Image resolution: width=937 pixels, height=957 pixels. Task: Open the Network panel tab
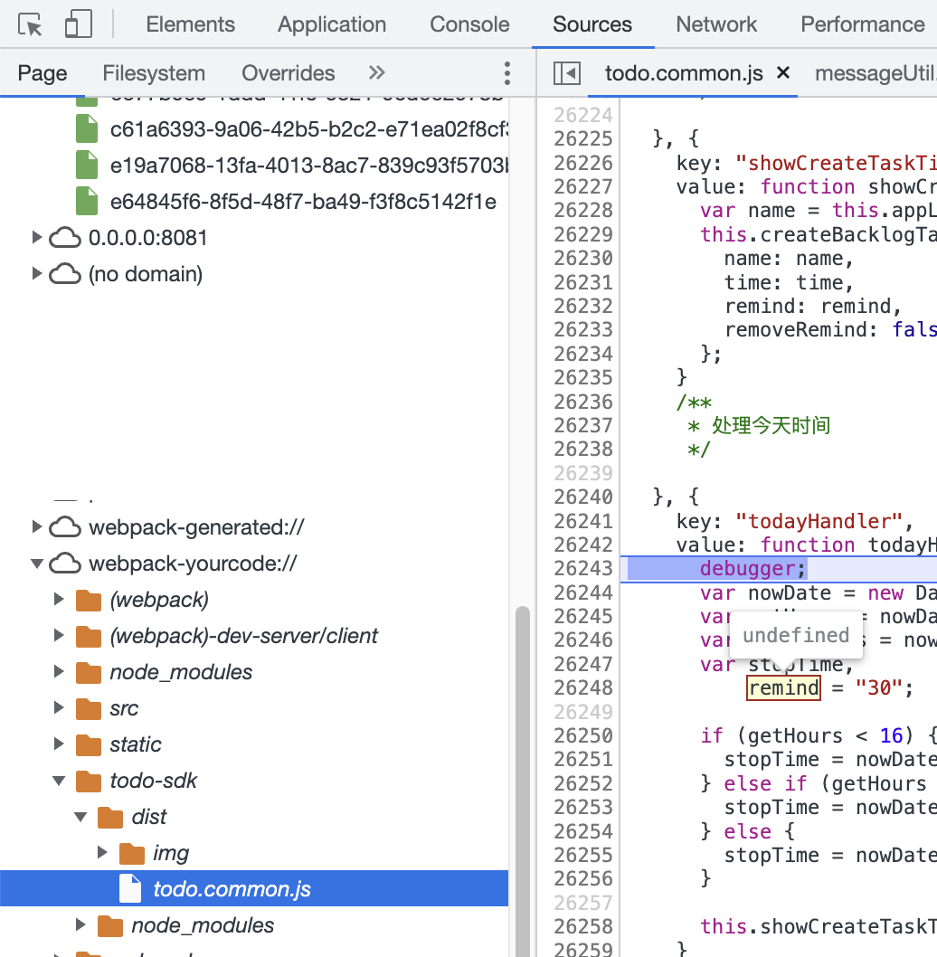[716, 24]
